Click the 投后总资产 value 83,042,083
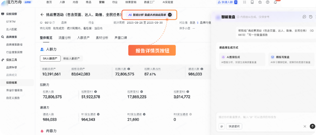 (x=81, y=74)
